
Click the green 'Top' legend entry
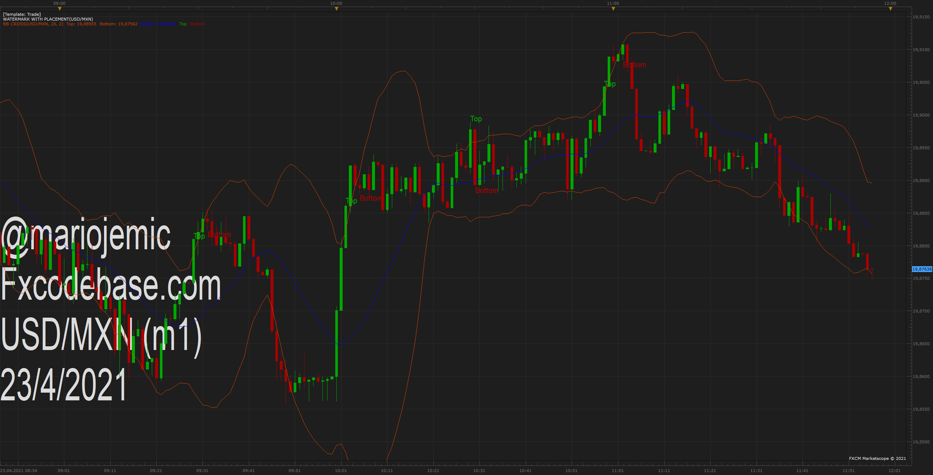183,24
